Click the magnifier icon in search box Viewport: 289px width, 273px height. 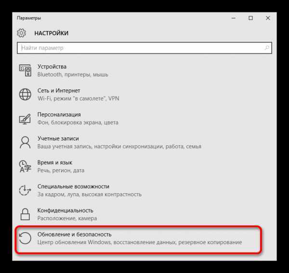click(x=267, y=48)
